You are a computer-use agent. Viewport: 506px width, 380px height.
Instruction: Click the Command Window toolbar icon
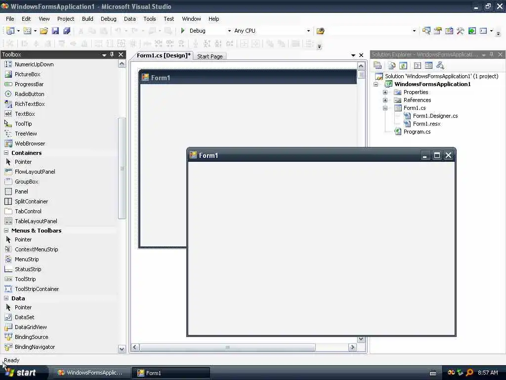(x=483, y=31)
